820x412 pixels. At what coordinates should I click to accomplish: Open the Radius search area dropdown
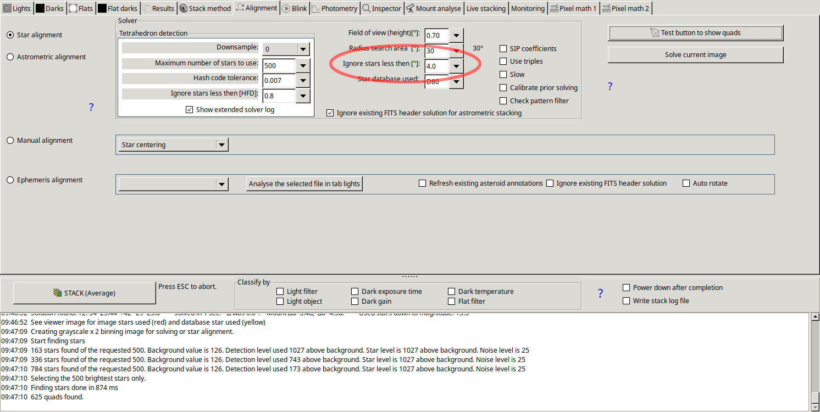click(456, 51)
